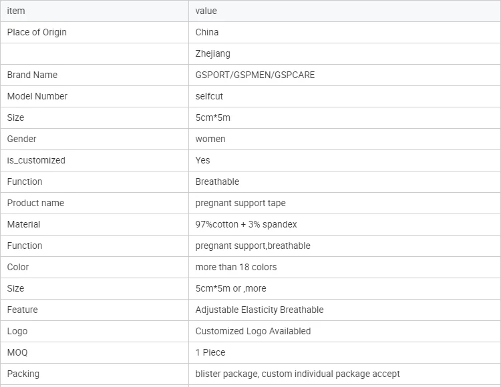The image size is (501, 387).
Task: Select the '1 Piece' MOQ value
Action: 210,352
